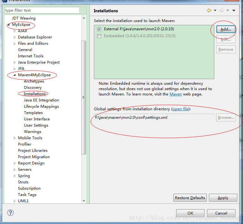
Task: Follow the Maven web page link
Action: pyautogui.click(x=176, y=94)
